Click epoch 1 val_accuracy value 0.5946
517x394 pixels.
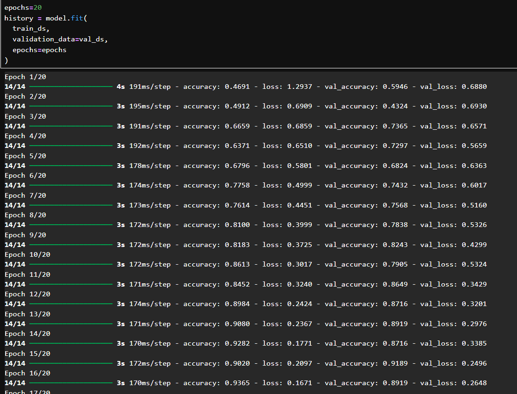pyautogui.click(x=396, y=87)
